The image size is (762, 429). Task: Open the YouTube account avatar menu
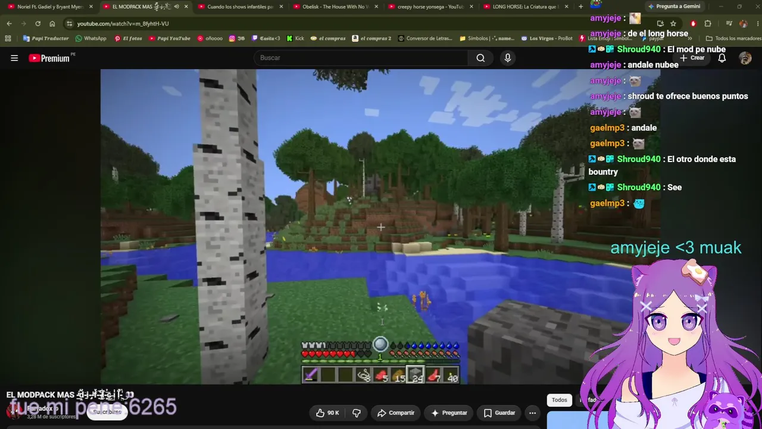pyautogui.click(x=745, y=58)
